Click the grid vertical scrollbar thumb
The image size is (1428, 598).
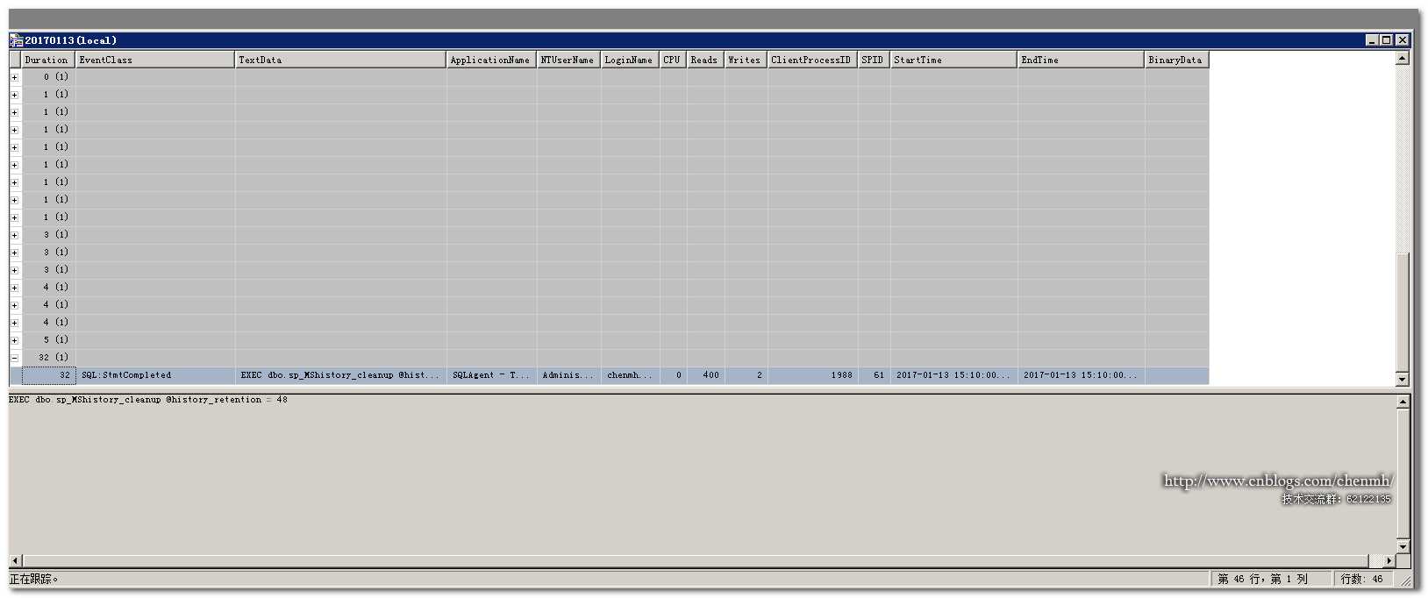(1402, 311)
